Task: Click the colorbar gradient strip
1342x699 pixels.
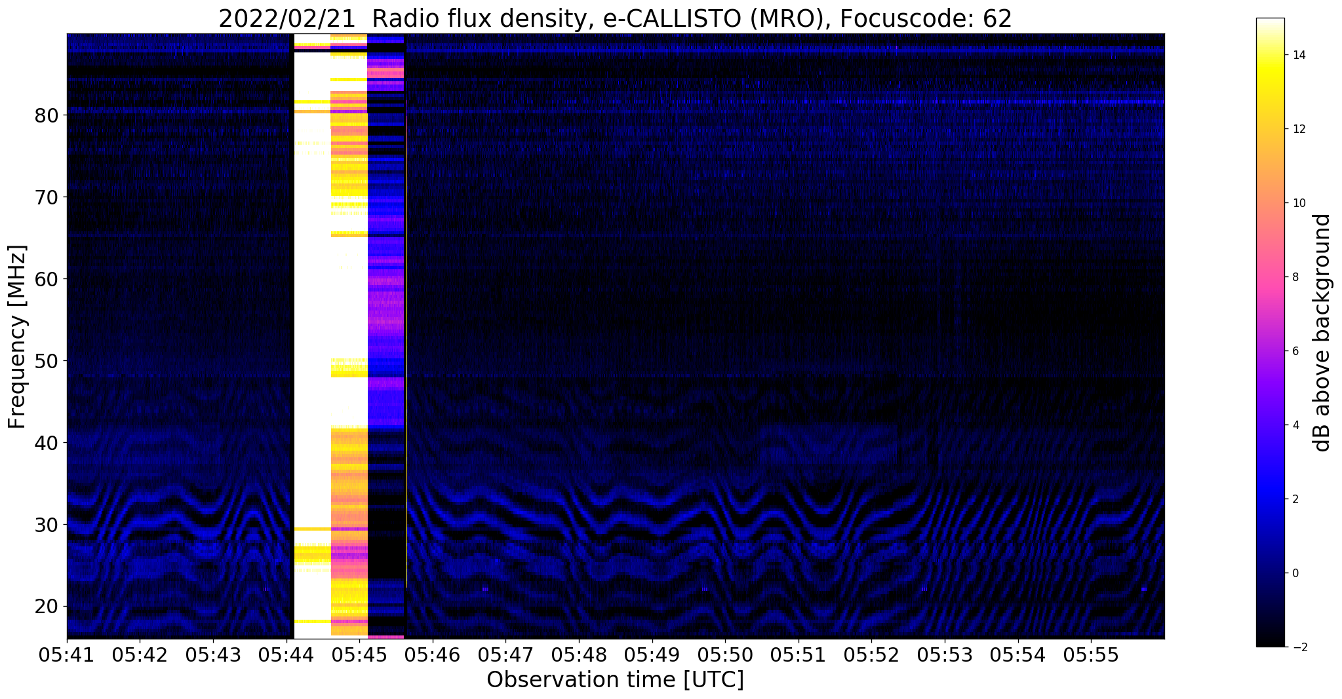Action: (1270, 333)
